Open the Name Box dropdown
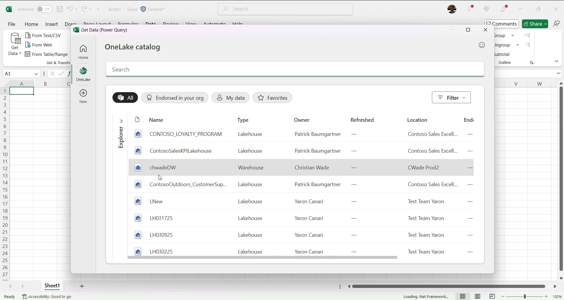 [36, 74]
